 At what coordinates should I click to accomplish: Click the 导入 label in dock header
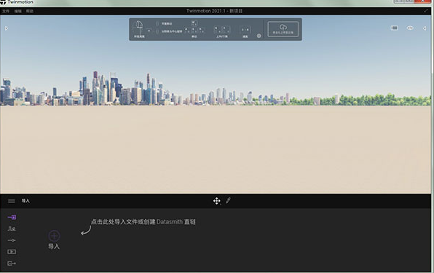point(25,201)
